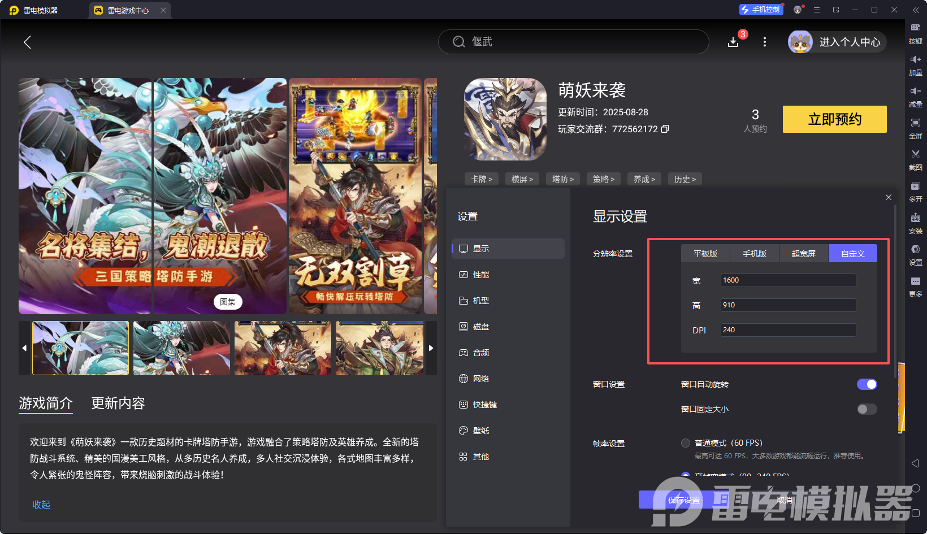Disable the 窗口自动旋转 toggle
Screen dimensions: 927x534
coord(867,384)
